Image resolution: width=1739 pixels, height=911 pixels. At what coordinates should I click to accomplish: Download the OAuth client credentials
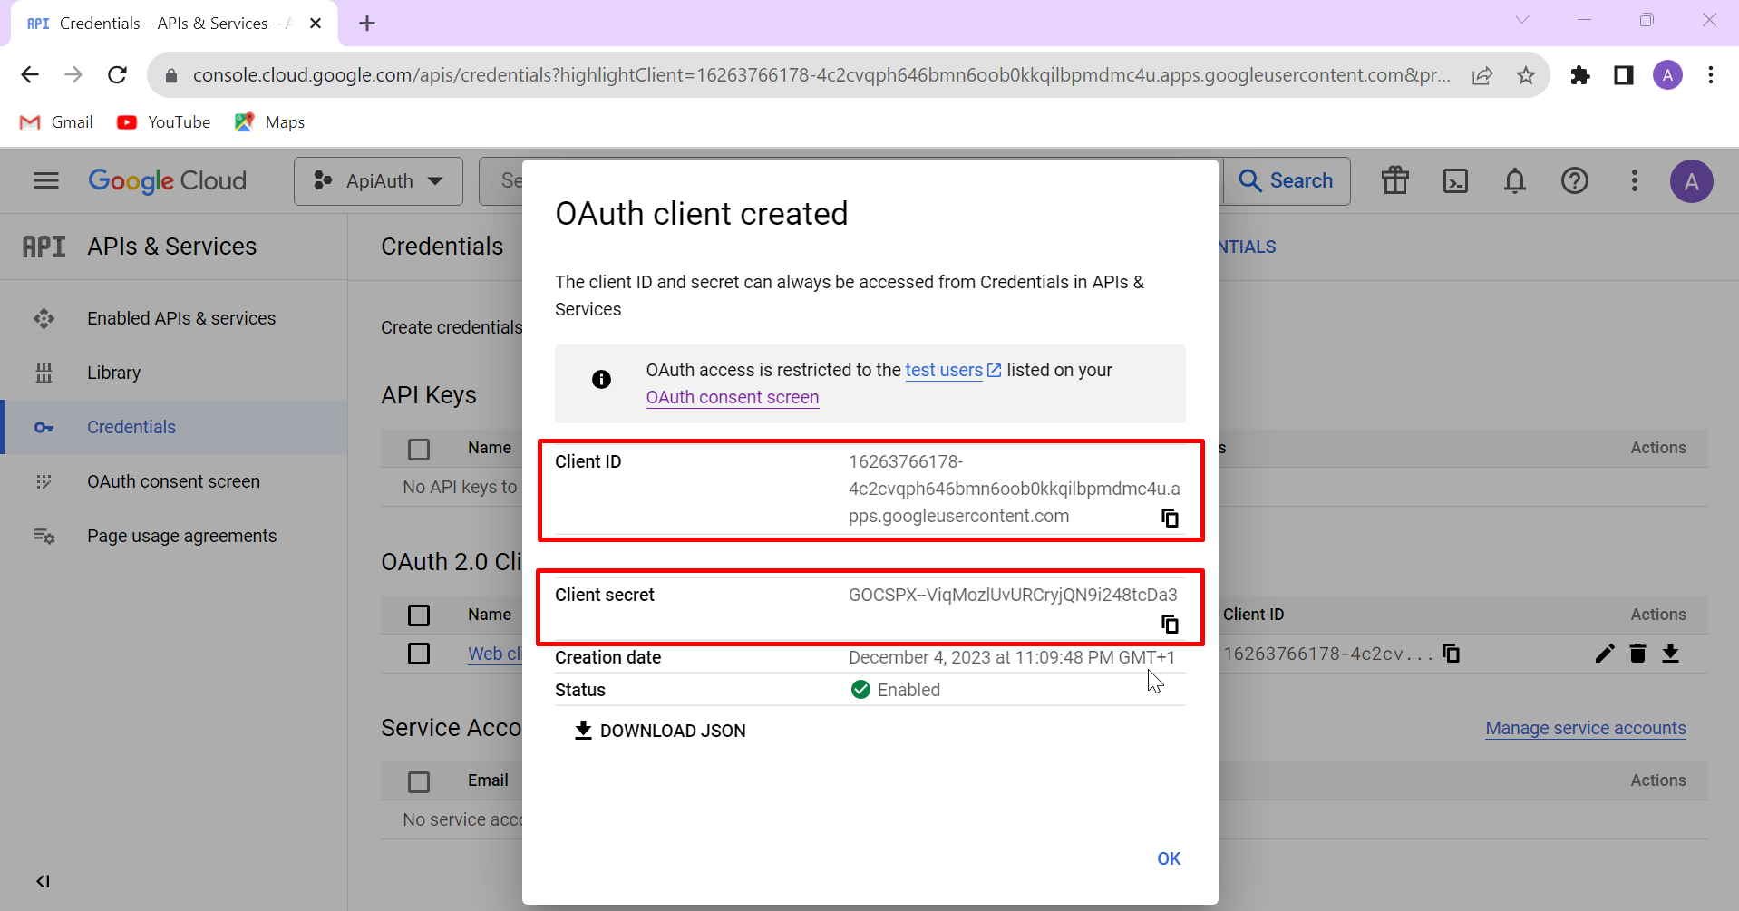pos(1671,653)
